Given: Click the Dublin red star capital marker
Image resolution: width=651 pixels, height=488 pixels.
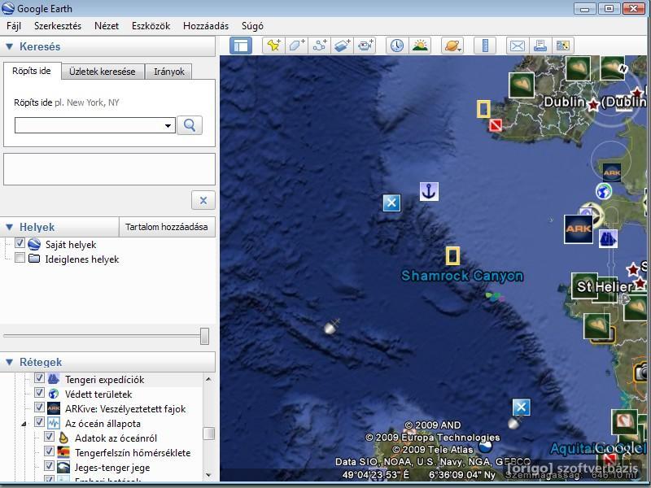Looking at the screenshot, I should point(593,105).
